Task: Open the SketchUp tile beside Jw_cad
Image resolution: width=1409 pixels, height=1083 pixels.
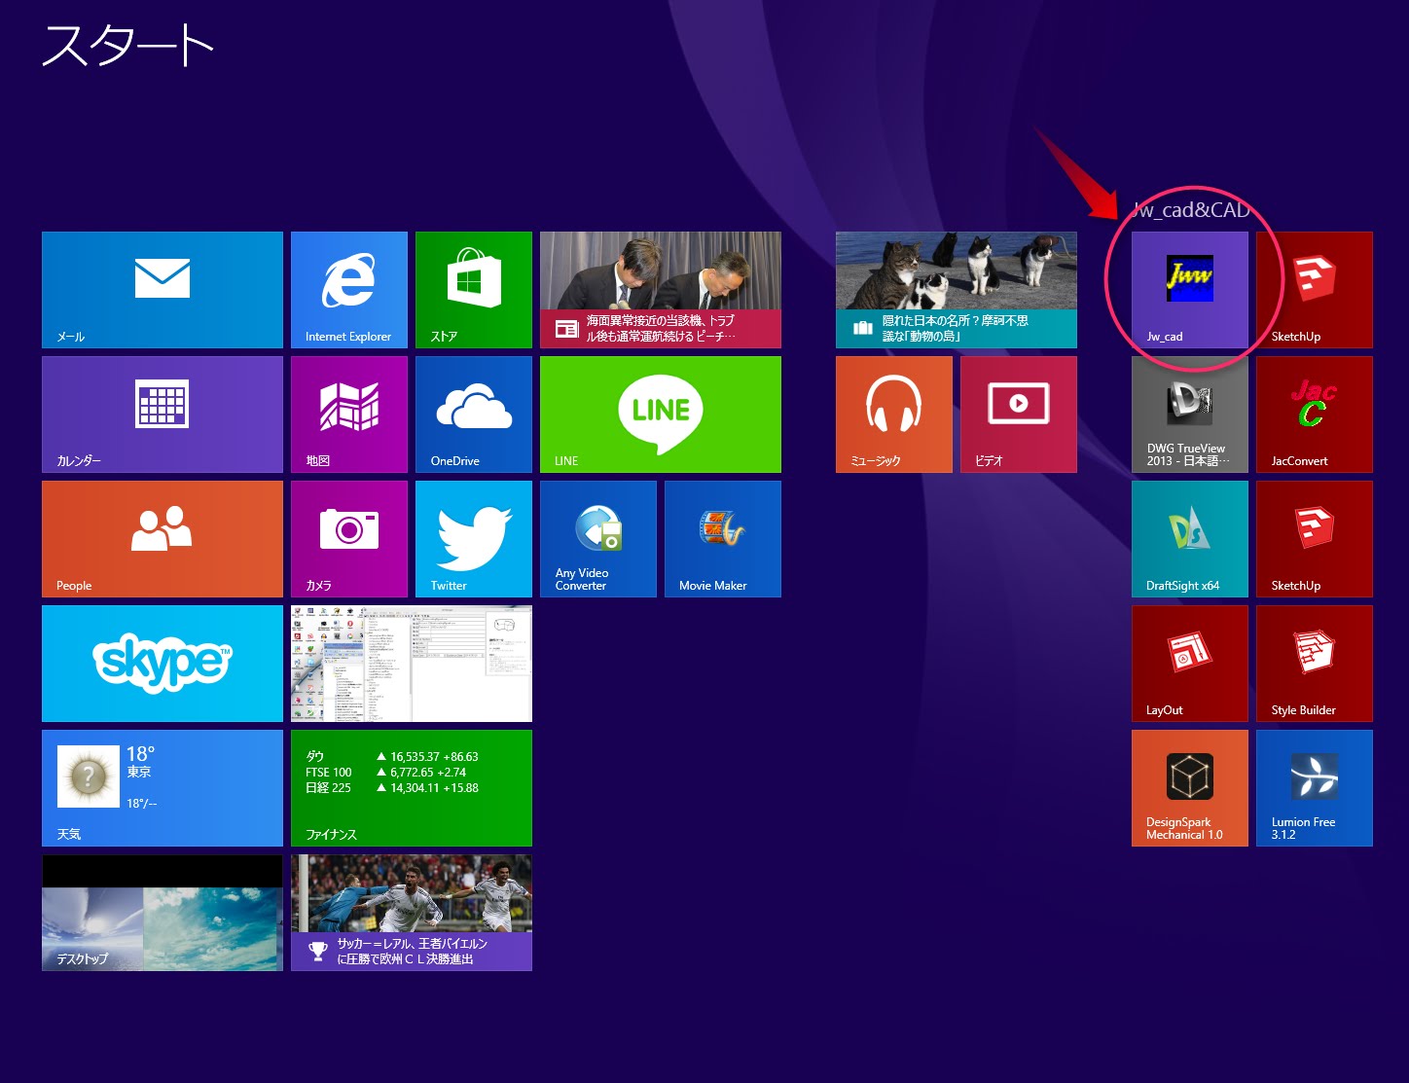Action: coord(1315,290)
